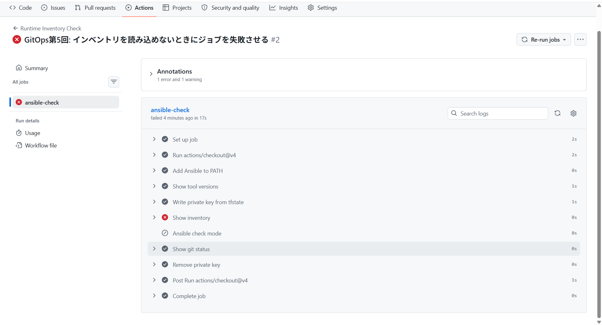Image resolution: width=602 pixels, height=325 pixels.
Task: Expand the Remove private key step
Action: tap(364, 265)
